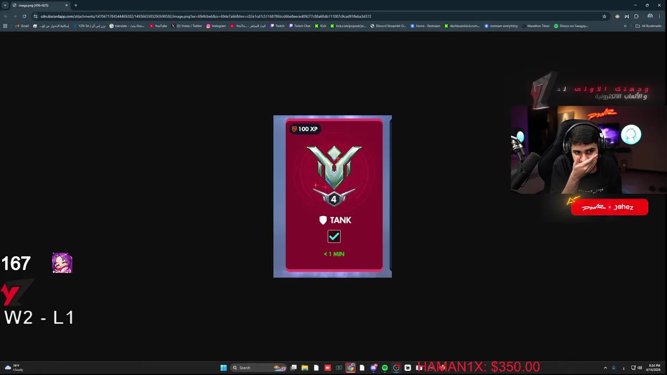Open a new browser tab

(76, 5)
